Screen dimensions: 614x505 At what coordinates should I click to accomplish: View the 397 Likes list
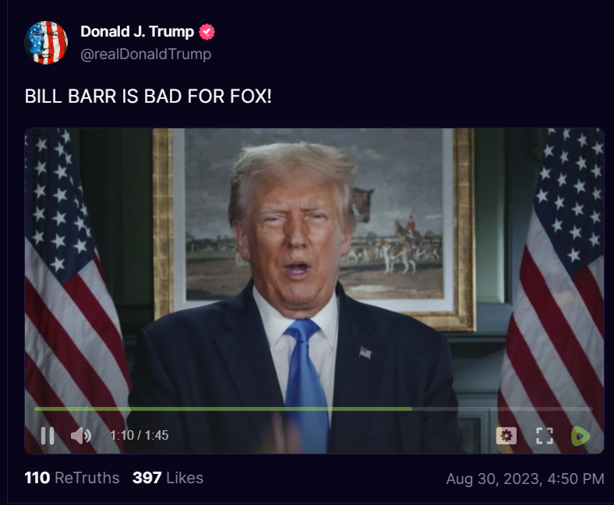pyautogui.click(x=168, y=478)
